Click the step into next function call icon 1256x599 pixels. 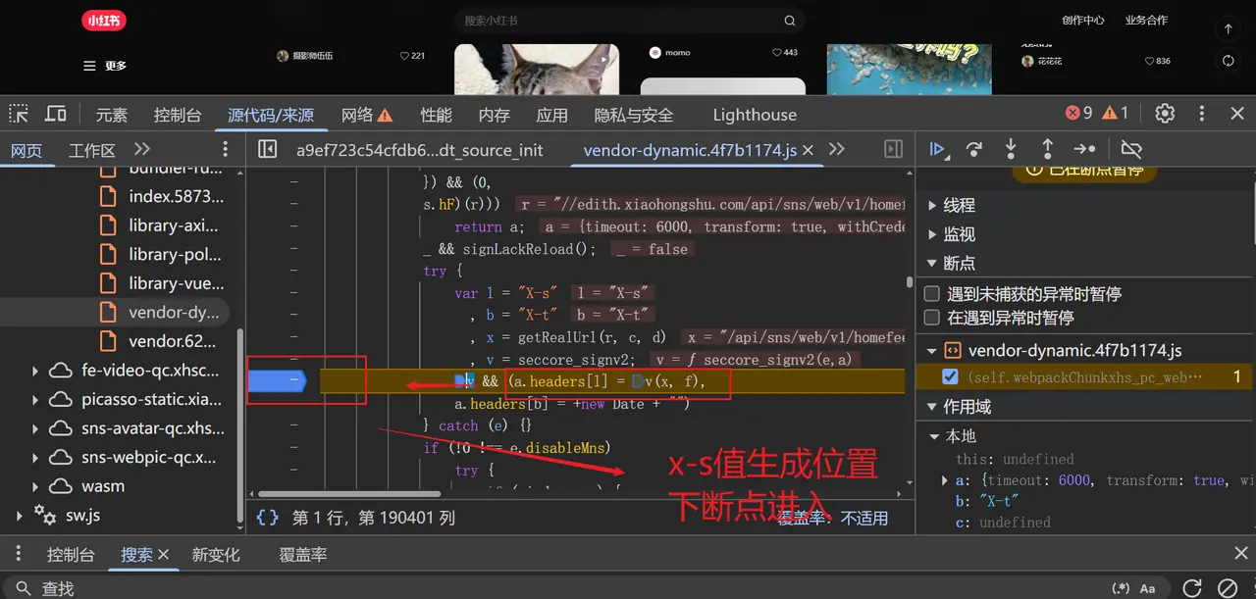click(1011, 149)
